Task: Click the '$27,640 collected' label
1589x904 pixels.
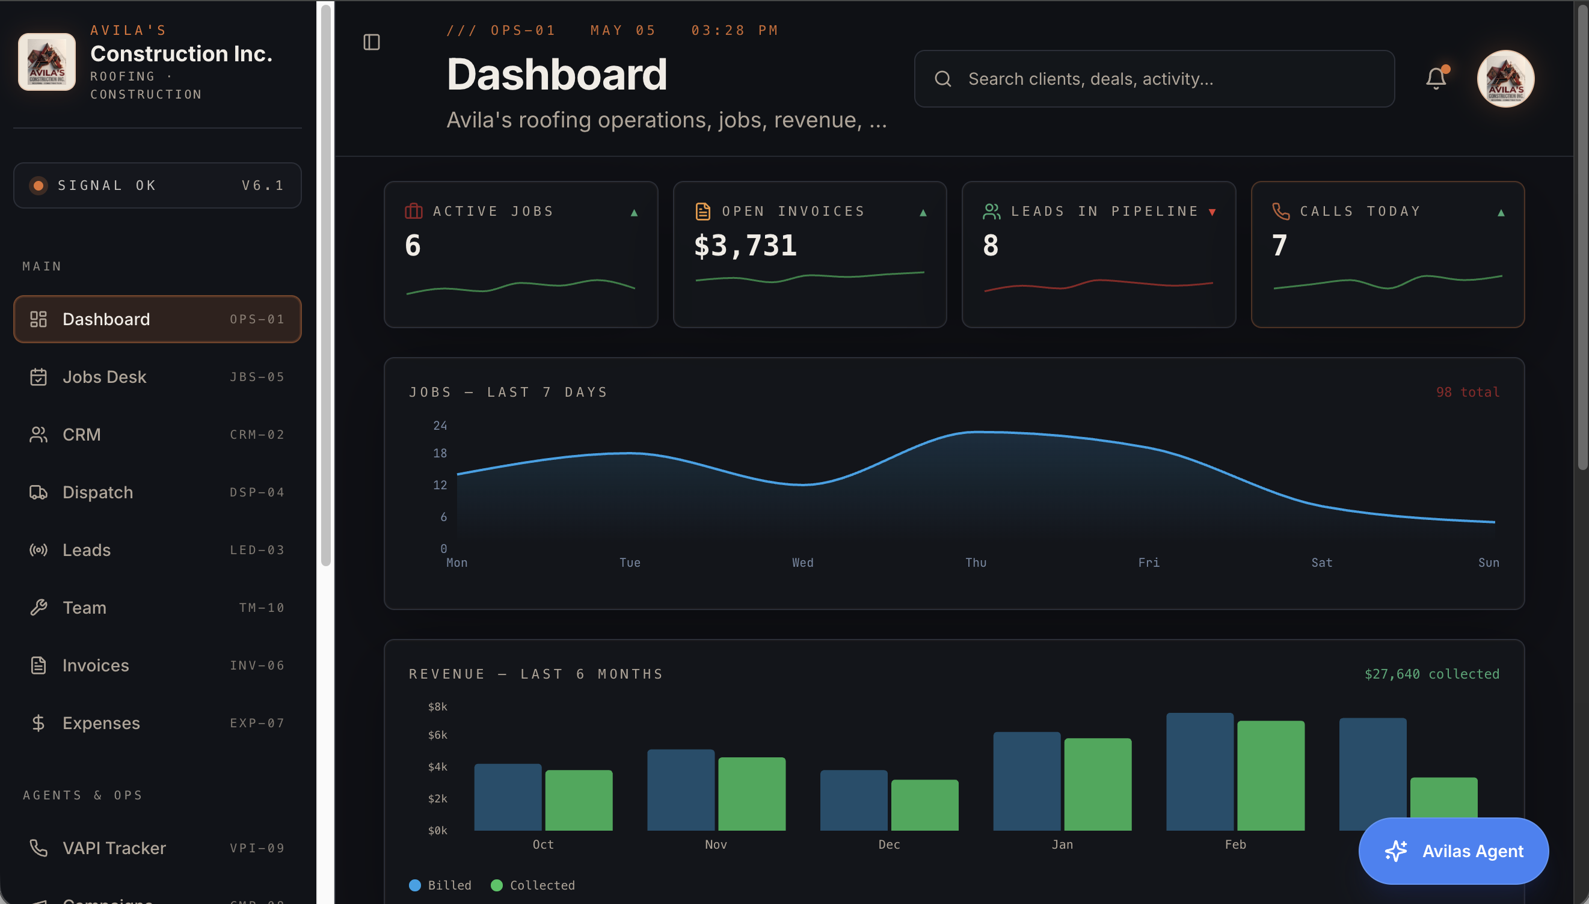Action: tap(1432, 674)
